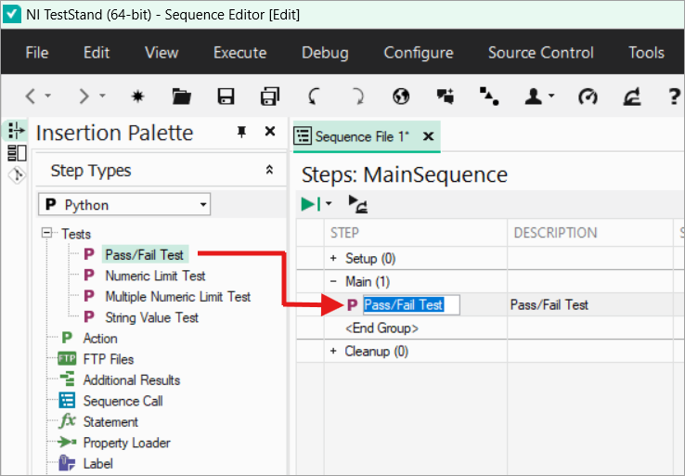
Task: Open the Back history dropdown arrow
Action: (x=48, y=96)
